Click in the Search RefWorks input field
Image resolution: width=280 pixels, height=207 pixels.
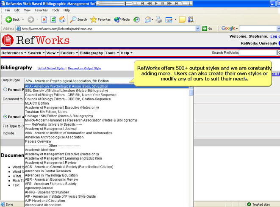click(257, 53)
